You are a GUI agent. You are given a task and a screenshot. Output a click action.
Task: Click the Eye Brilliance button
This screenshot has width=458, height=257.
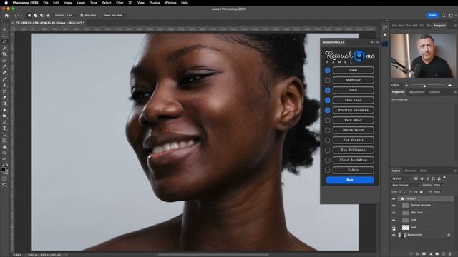353,150
